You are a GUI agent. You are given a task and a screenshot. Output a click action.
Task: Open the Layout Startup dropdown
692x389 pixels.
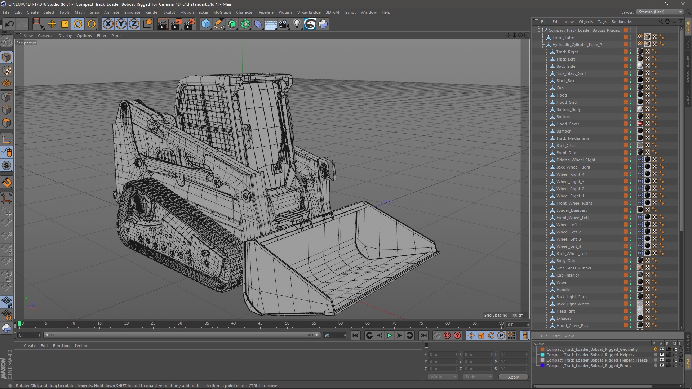660,12
